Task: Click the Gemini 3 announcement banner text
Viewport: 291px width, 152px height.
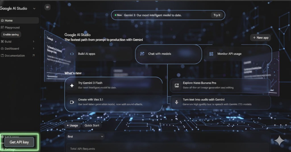Action: [153, 15]
